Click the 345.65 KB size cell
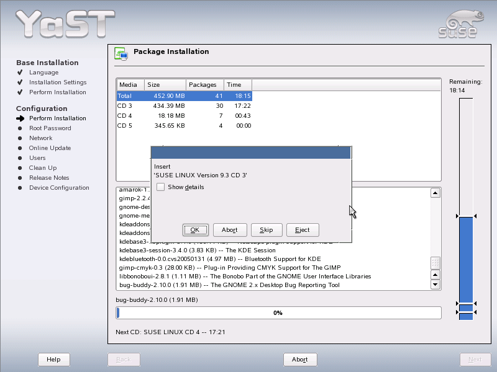This screenshot has width=497, height=372. pos(170,126)
